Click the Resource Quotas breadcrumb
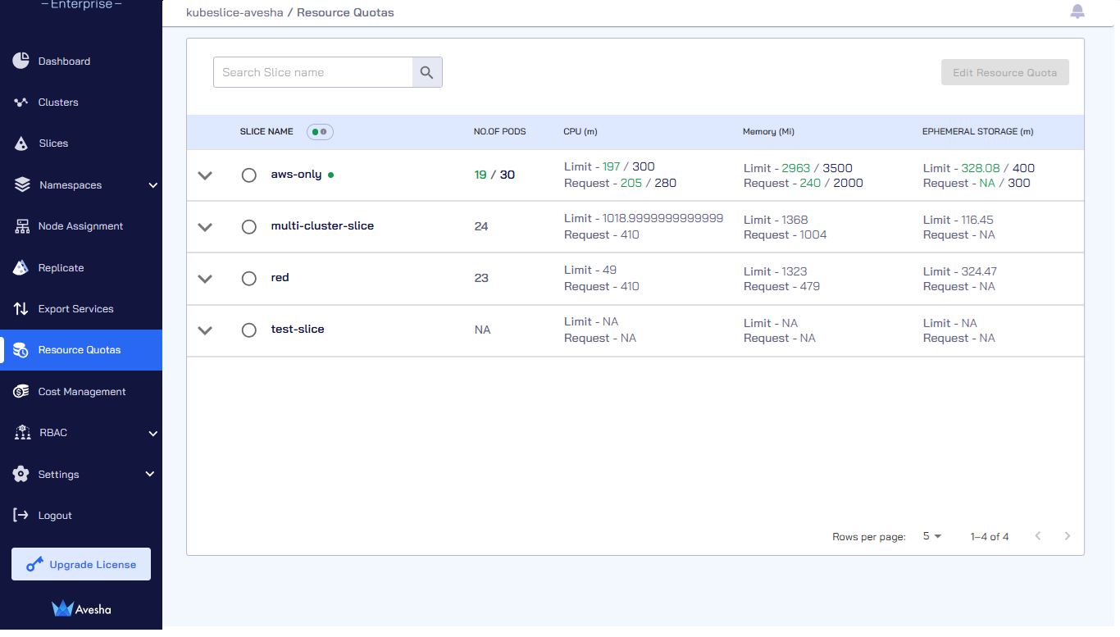Viewport: 1120px width, 637px height. pyautogui.click(x=345, y=12)
